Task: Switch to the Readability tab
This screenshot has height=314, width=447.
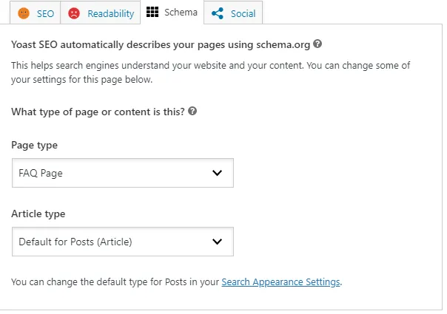Action: [x=101, y=13]
